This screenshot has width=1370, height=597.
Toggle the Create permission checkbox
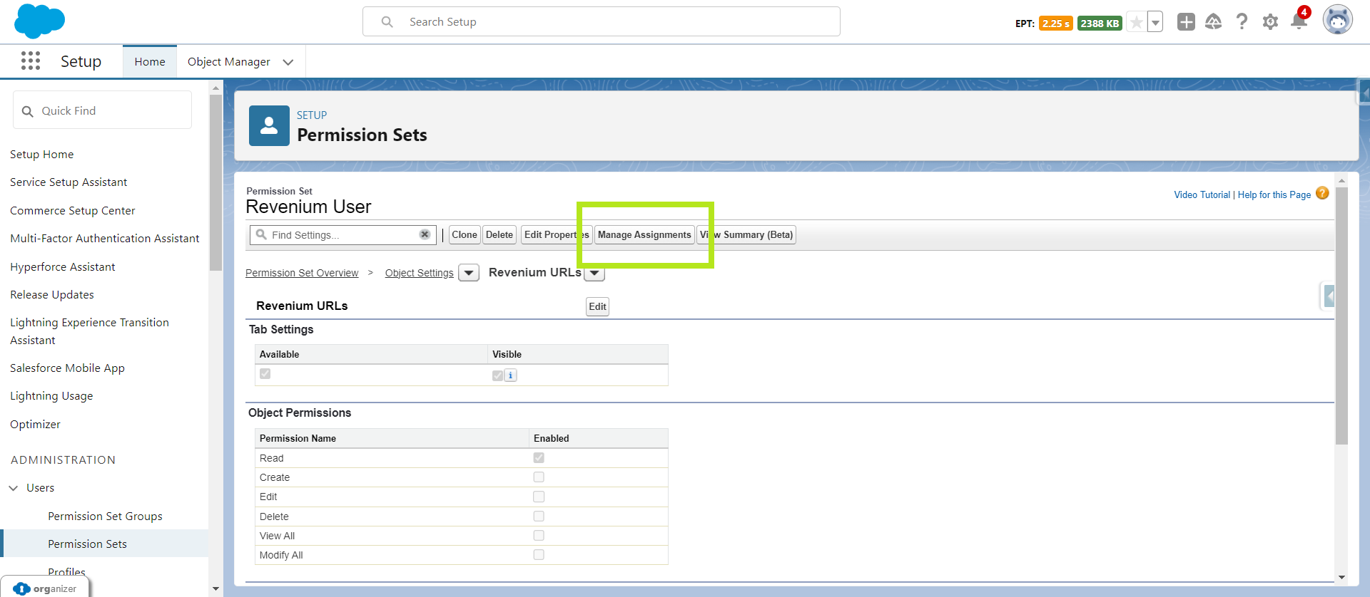pos(539,477)
